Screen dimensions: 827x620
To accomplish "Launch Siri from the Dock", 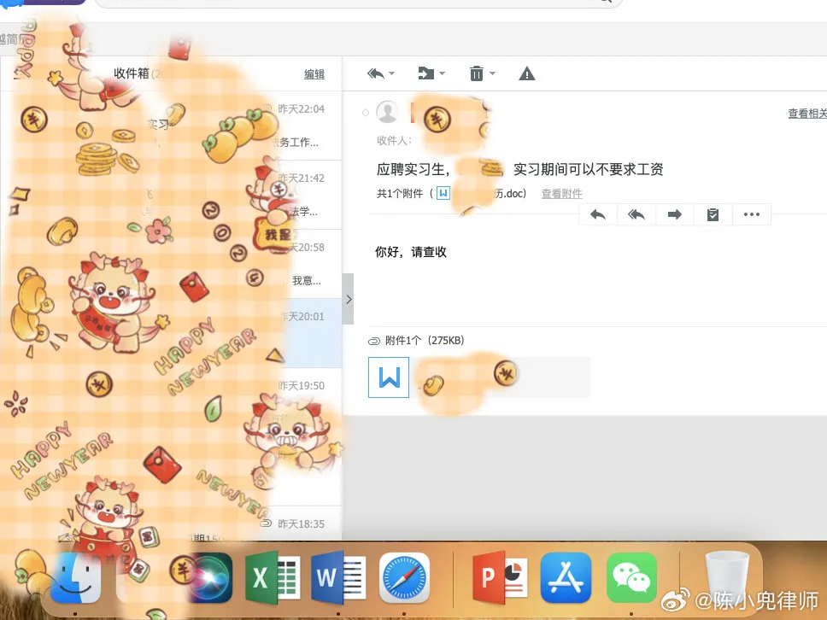I will (x=208, y=578).
